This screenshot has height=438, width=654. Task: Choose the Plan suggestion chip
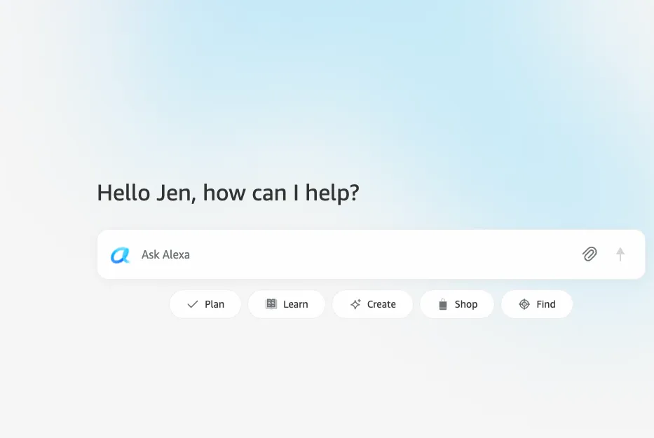click(205, 304)
